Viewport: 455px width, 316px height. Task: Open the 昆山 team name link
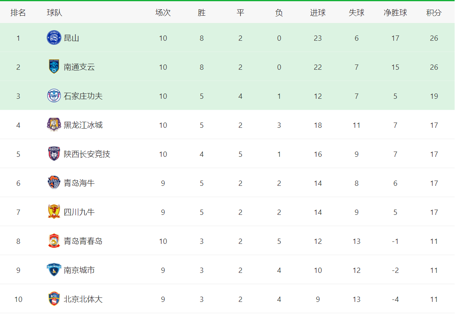coord(71,38)
